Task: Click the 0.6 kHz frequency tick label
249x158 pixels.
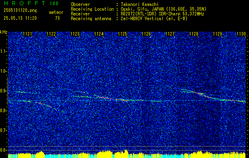Action: click(3, 150)
